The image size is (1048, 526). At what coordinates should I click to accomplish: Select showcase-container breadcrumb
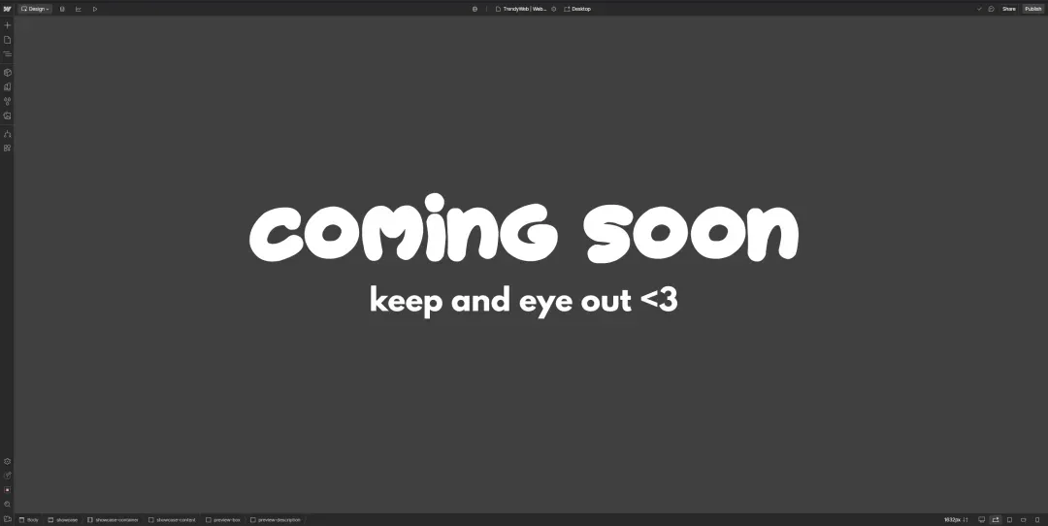[113, 519]
